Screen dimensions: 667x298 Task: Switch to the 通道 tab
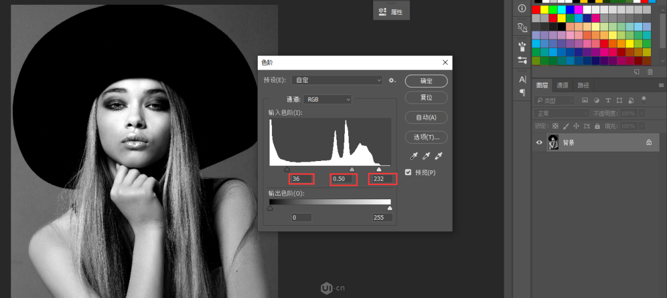(563, 85)
